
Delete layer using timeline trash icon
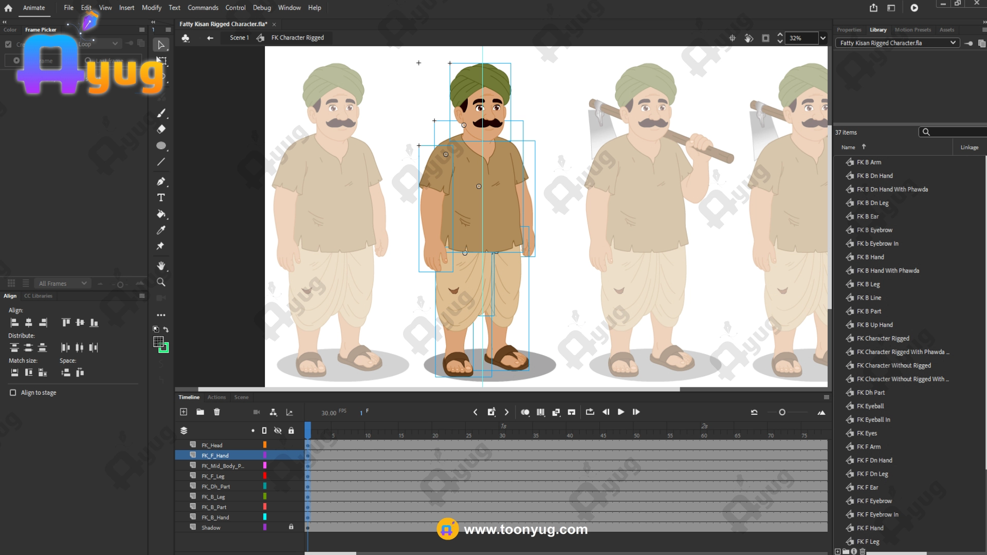tap(217, 412)
